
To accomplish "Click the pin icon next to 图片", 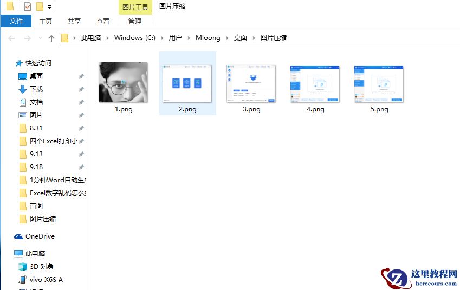I will 81,115.
